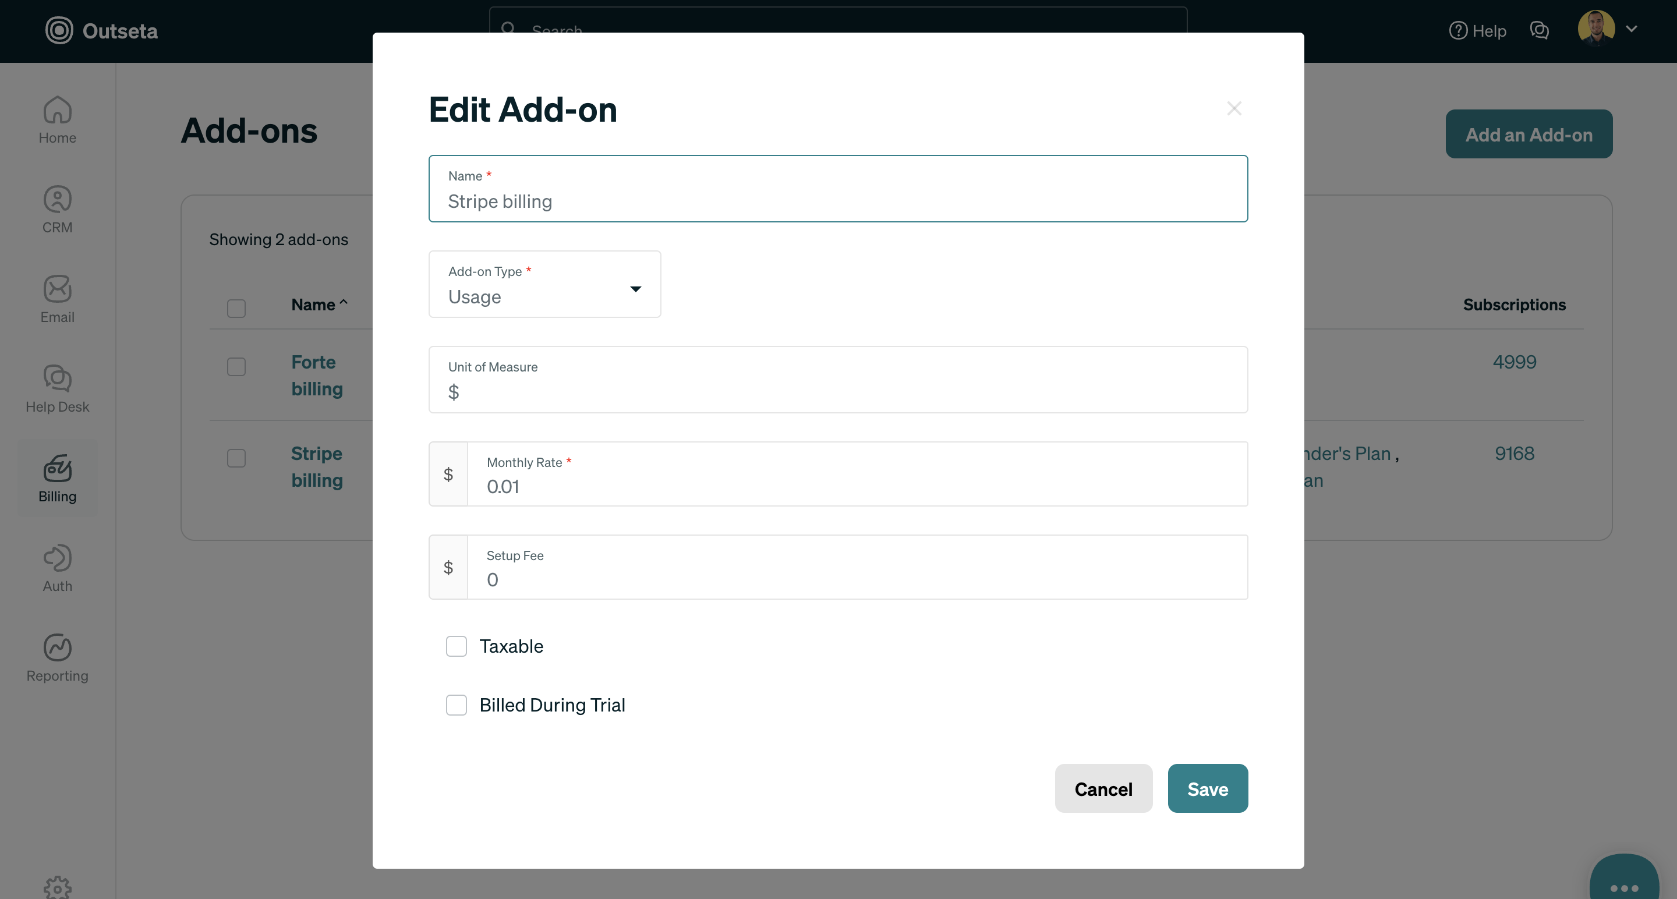Open the Email section
The width and height of the screenshot is (1677, 899).
coord(57,298)
